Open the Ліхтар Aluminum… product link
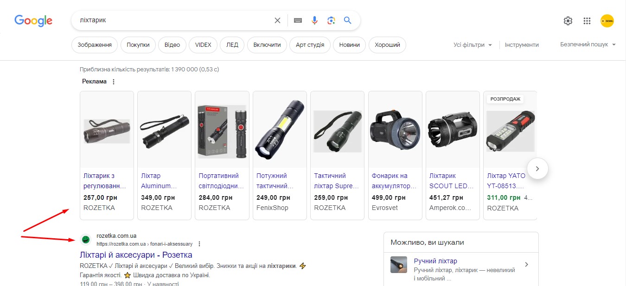Image resolution: width=626 pixels, height=286 pixels. point(159,181)
